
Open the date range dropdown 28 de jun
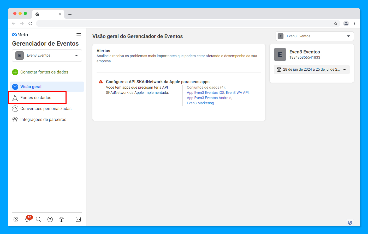coord(312,70)
